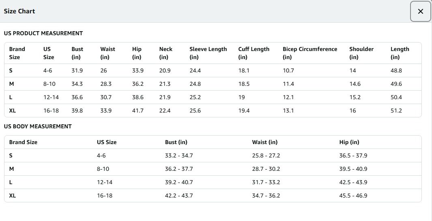
Task: Click the Shoulder column header
Action: [x=361, y=53]
